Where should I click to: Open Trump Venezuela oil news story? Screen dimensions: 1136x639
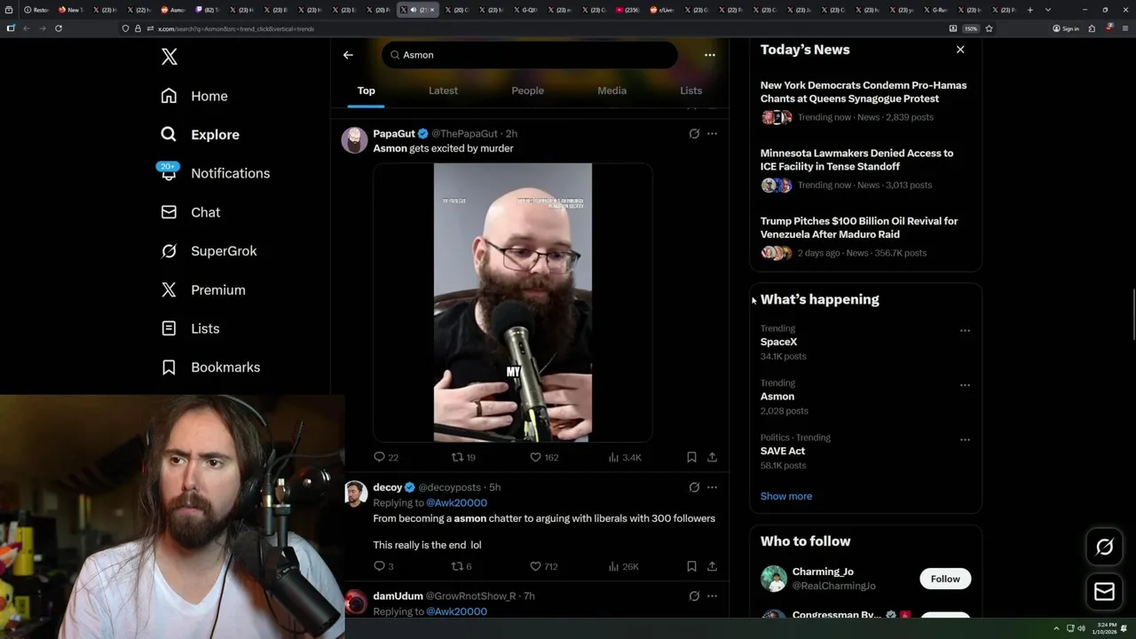865,236
